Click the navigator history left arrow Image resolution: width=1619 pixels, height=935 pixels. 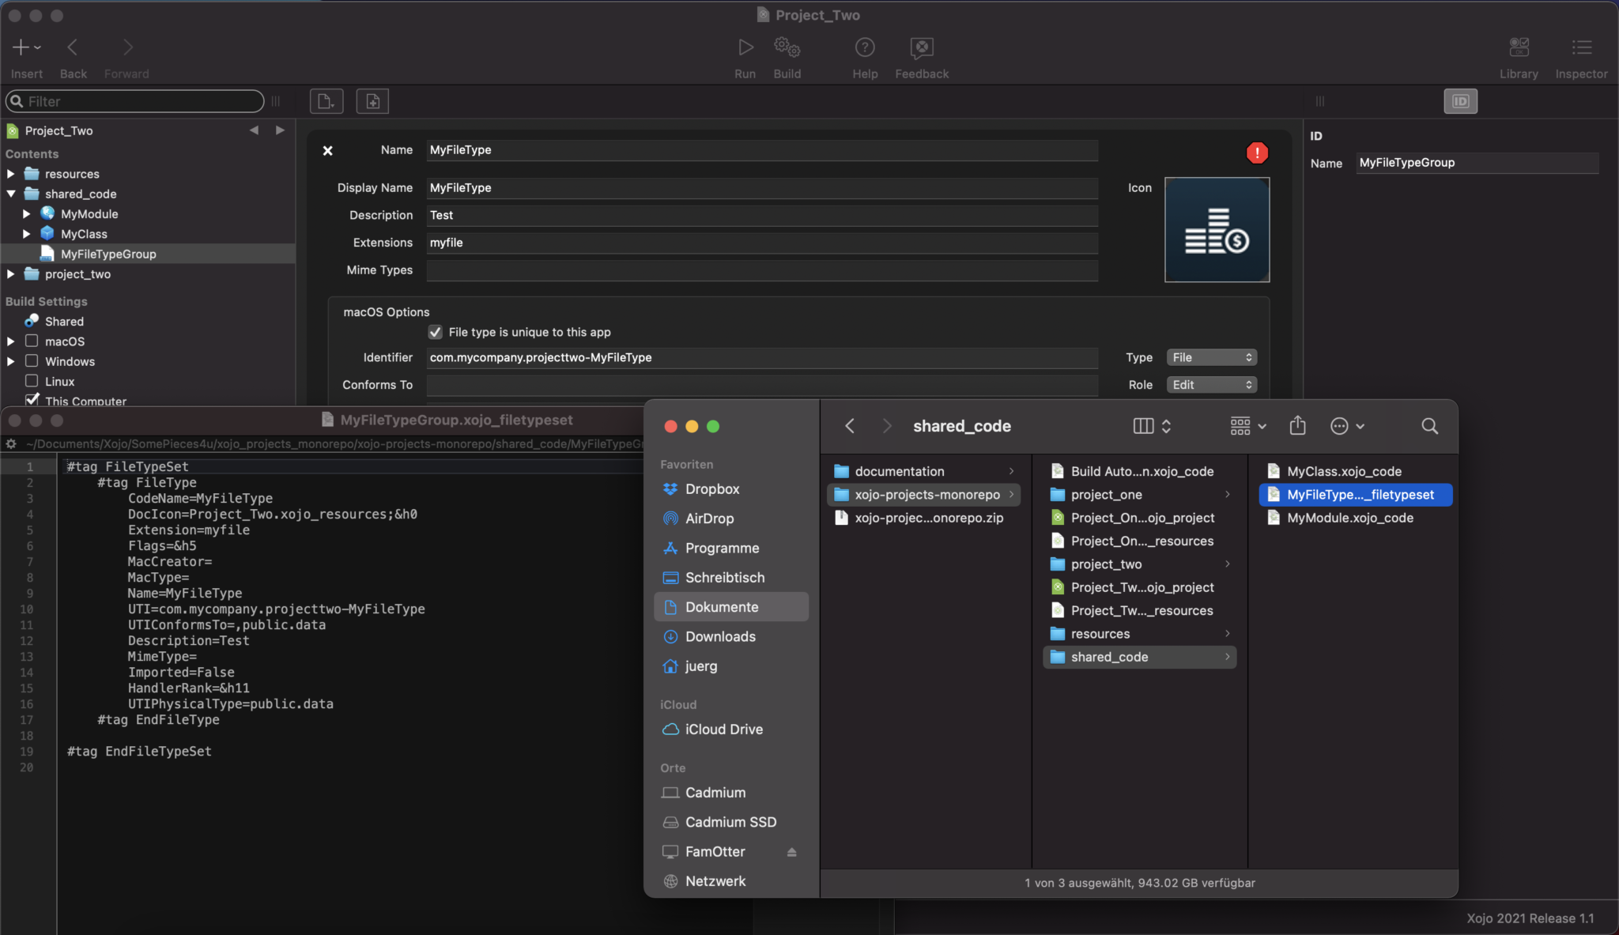tap(254, 130)
